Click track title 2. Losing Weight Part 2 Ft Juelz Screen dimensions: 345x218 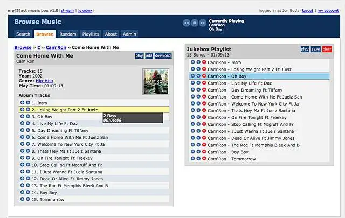pyautogui.click(x=65, y=110)
